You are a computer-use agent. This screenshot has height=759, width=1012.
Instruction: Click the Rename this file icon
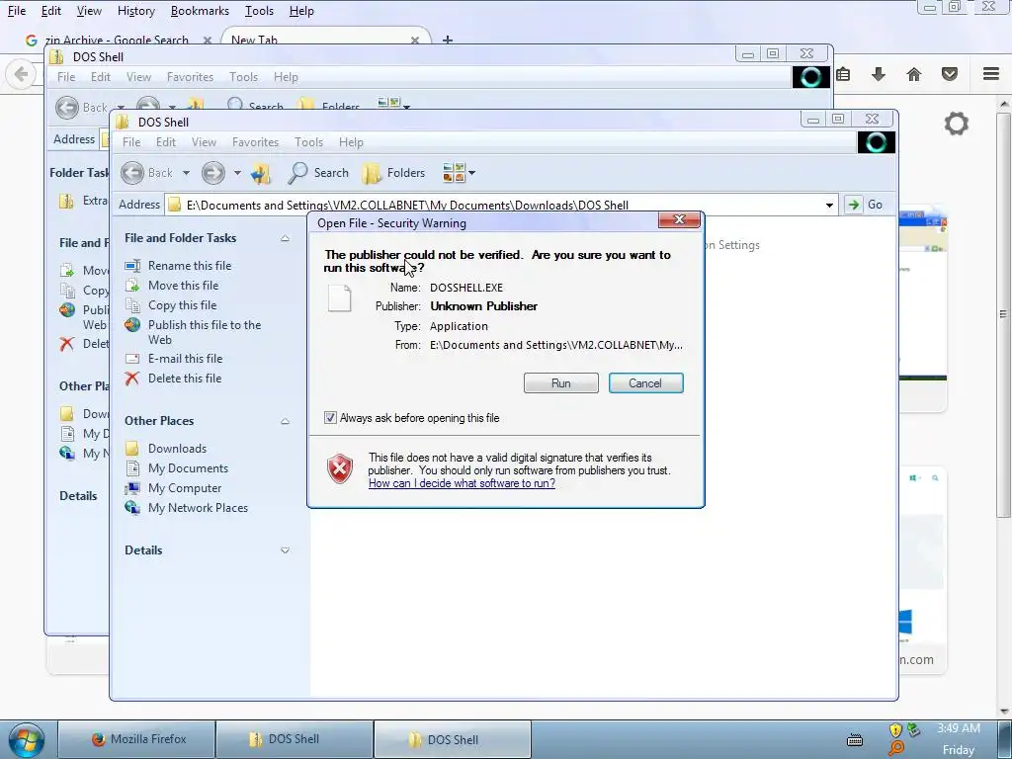[x=132, y=265]
